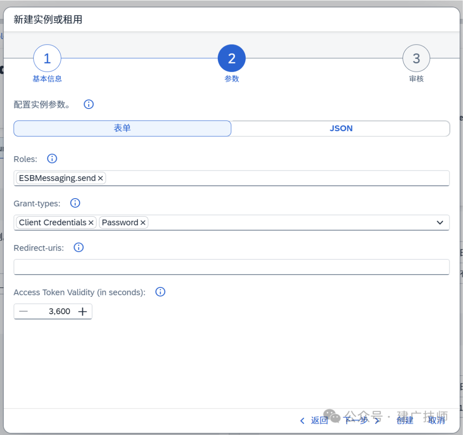Open info icon next to 配置实例参数
Image resolution: width=463 pixels, height=435 pixels.
(x=89, y=104)
